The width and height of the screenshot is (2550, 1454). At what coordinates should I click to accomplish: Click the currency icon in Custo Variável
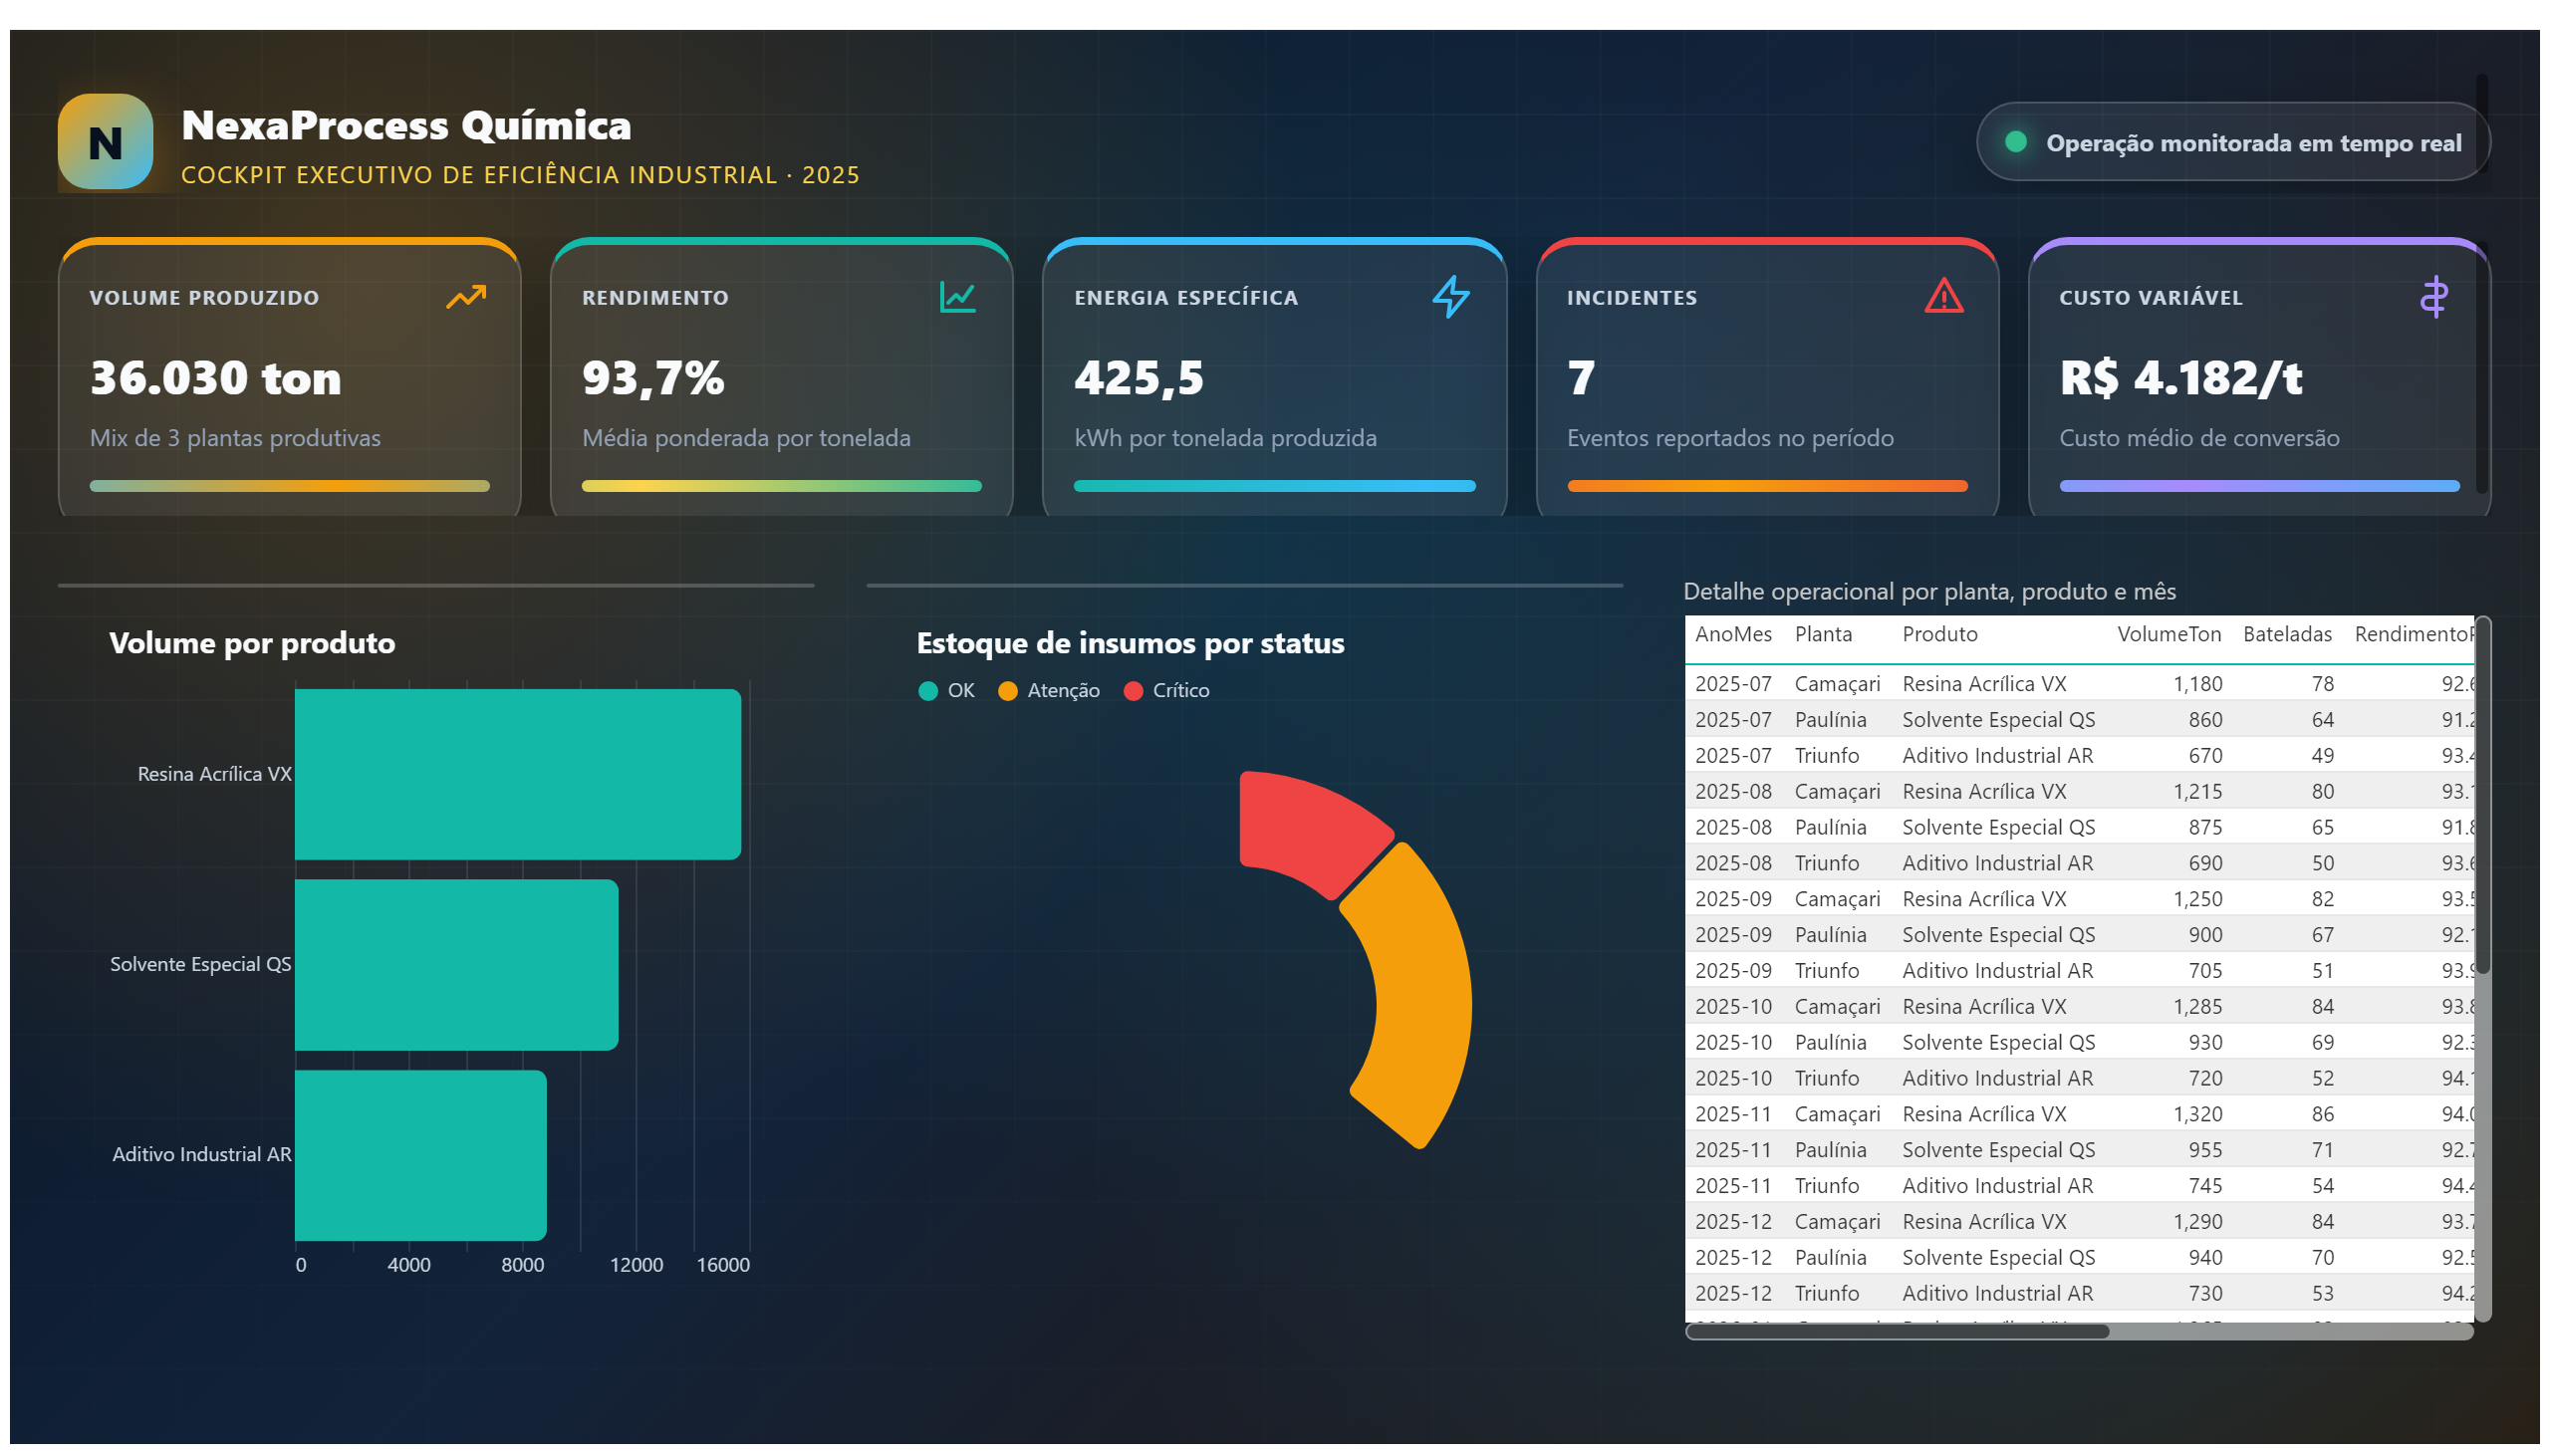(2433, 297)
